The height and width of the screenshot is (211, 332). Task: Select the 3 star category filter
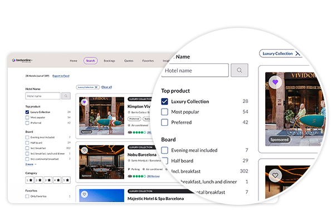[x=48, y=180]
